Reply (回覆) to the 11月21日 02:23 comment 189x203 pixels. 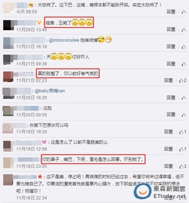[168, 80]
